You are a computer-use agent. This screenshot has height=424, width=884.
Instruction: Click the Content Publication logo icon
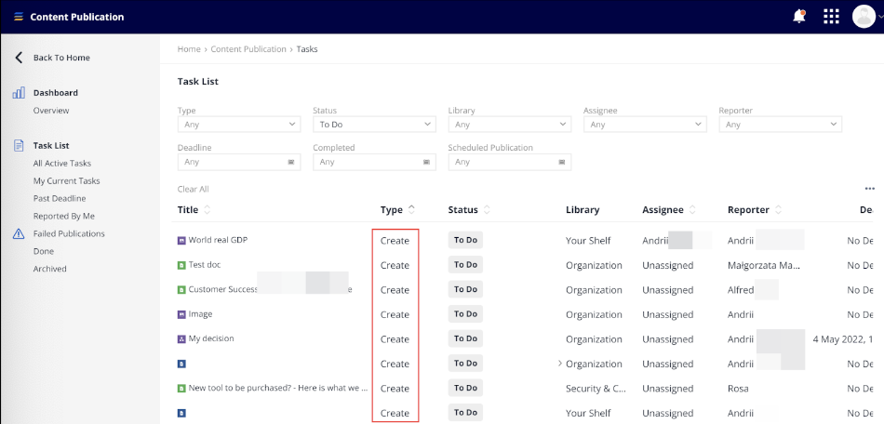19,17
